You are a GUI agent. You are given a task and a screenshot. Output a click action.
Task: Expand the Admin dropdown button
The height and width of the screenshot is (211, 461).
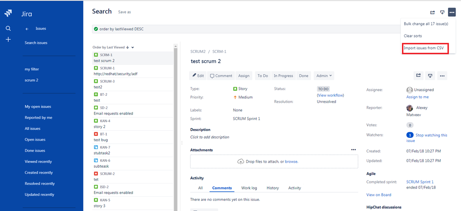pos(324,76)
